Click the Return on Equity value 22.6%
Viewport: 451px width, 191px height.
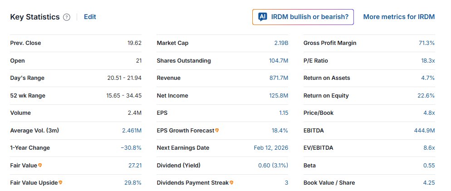point(426,95)
